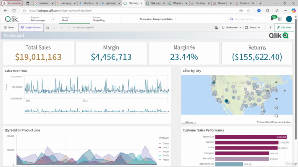Viewport: 298px width, 167px height.
Task: Go to the next sheet arrow
Action: pos(270,28)
